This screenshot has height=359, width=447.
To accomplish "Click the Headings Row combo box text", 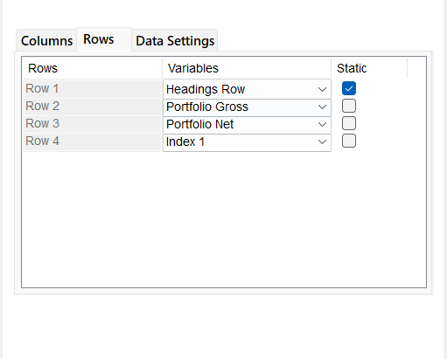I will pyautogui.click(x=206, y=89).
